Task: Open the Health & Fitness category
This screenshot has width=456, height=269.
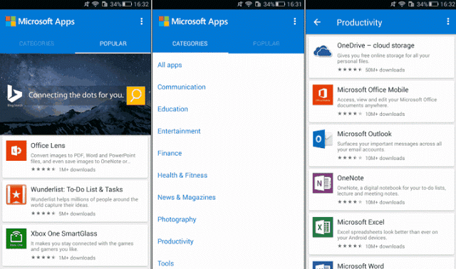Action: tap(182, 175)
